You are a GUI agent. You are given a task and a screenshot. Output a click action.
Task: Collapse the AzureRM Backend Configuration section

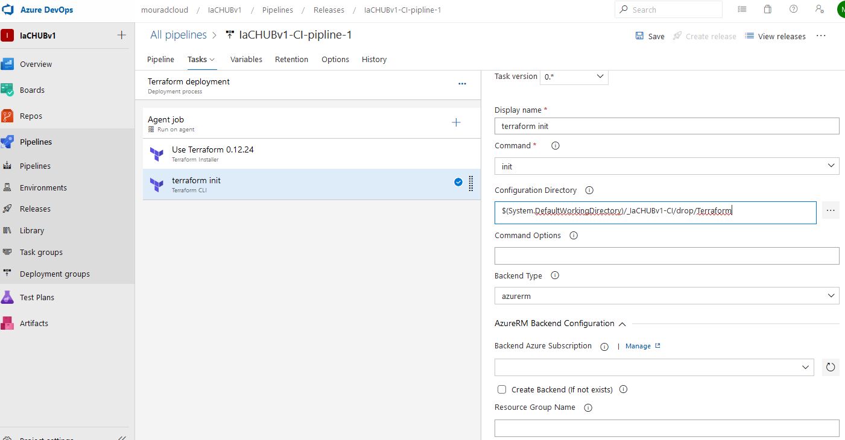(622, 324)
